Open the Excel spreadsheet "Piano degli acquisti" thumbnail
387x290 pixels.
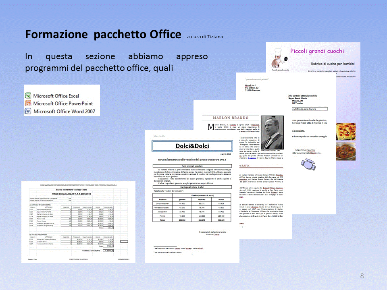pos(78,222)
